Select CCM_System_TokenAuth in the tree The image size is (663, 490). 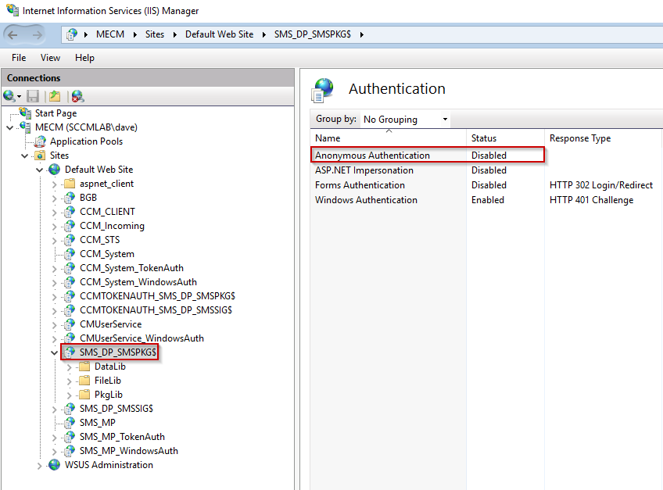[x=131, y=268]
